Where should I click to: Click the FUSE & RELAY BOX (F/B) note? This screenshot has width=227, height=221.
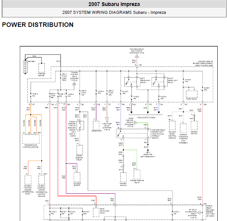pos(210,211)
